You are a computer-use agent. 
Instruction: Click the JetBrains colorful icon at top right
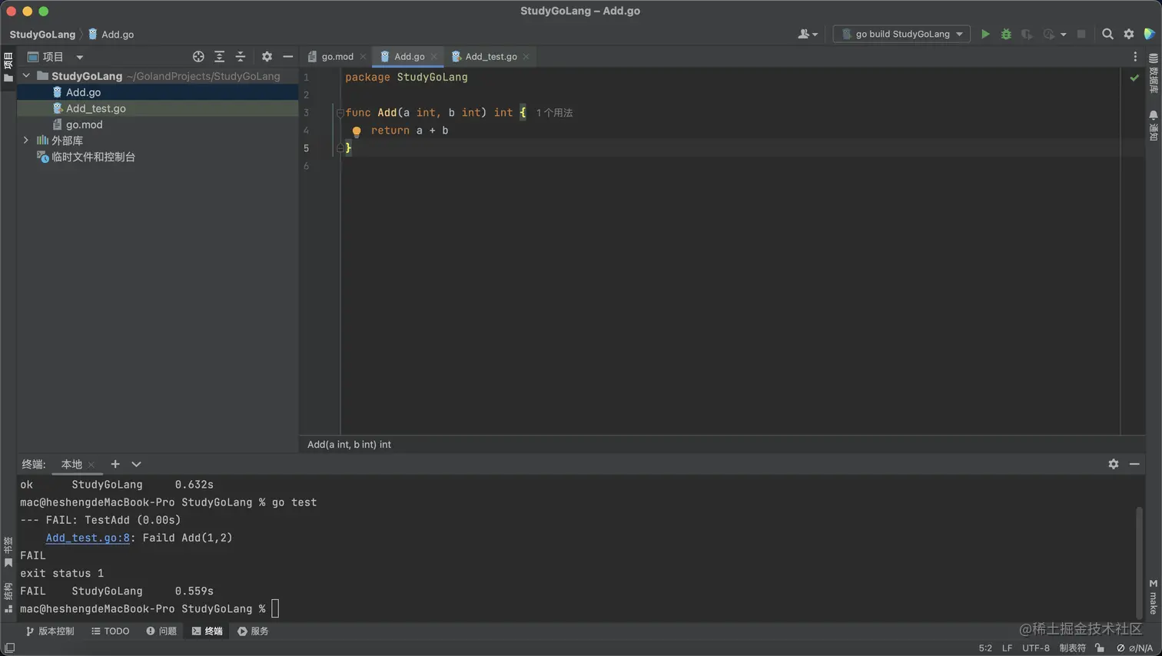[x=1150, y=34]
